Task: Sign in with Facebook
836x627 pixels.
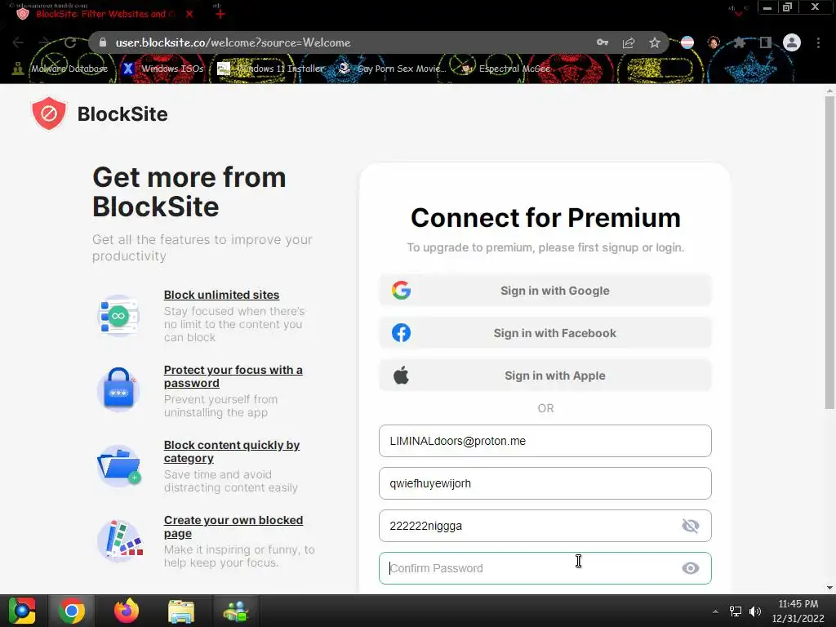Action: [545, 333]
